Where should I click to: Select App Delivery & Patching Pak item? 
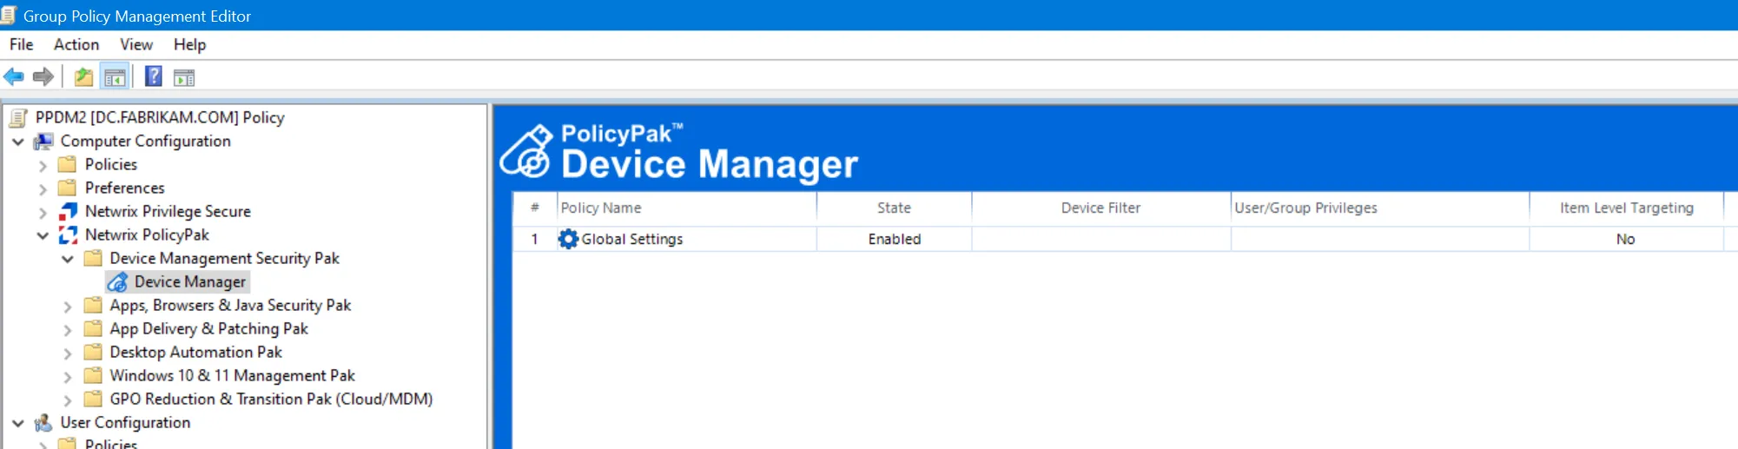click(208, 328)
